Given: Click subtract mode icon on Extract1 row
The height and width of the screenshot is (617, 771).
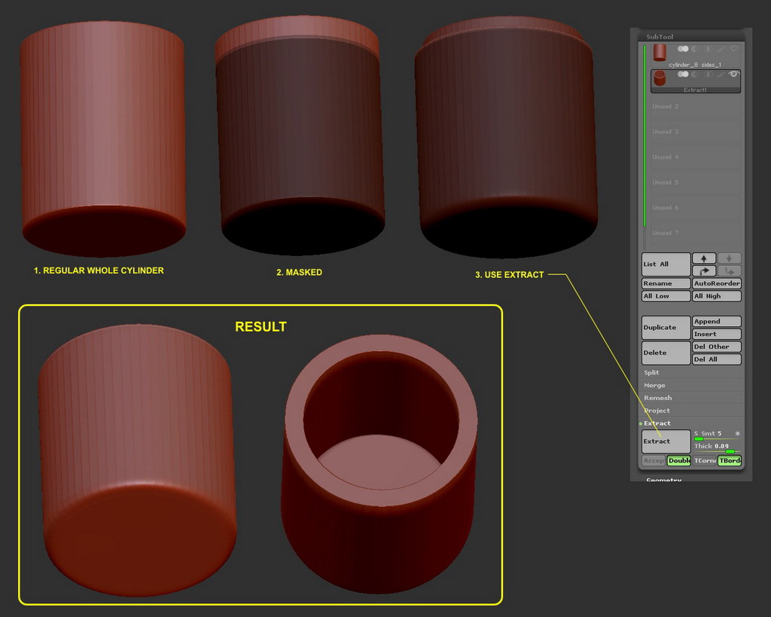Looking at the screenshot, I should pyautogui.click(x=696, y=74).
